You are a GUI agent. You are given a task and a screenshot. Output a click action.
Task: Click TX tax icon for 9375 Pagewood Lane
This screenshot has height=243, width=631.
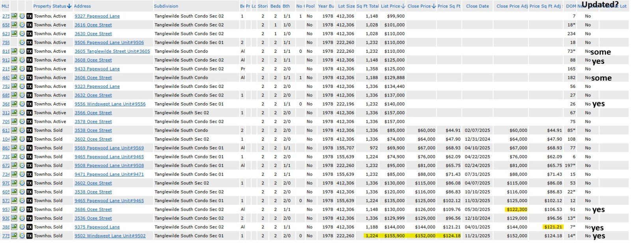29,227
